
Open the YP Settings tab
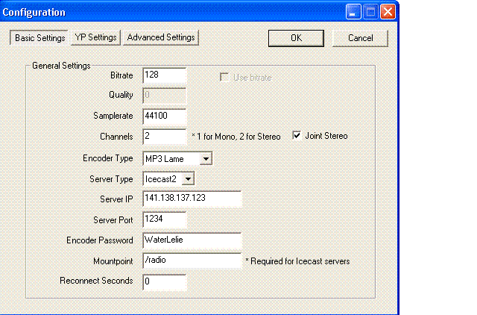tap(95, 37)
